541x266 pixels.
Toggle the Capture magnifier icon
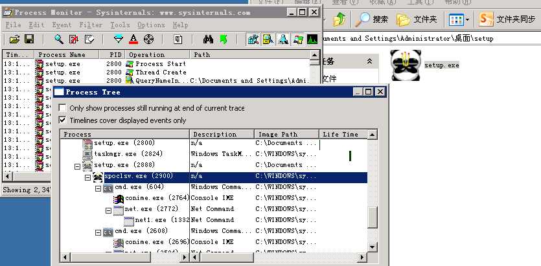(x=59, y=39)
